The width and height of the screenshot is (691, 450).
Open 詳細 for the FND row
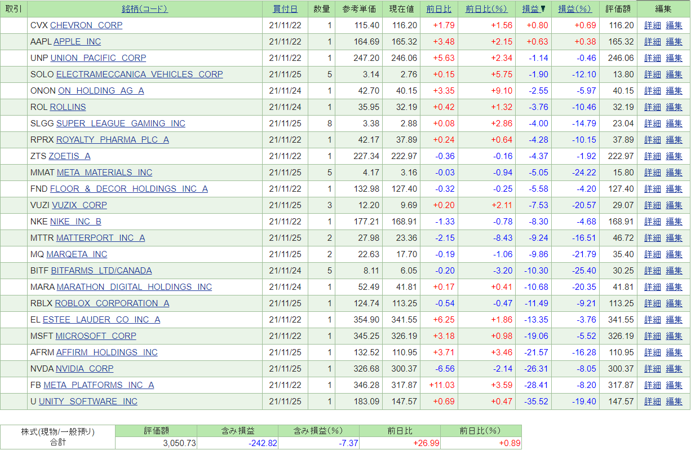653,189
